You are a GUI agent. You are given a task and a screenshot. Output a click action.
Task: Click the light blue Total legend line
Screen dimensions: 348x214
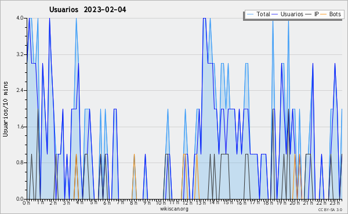pos(250,14)
